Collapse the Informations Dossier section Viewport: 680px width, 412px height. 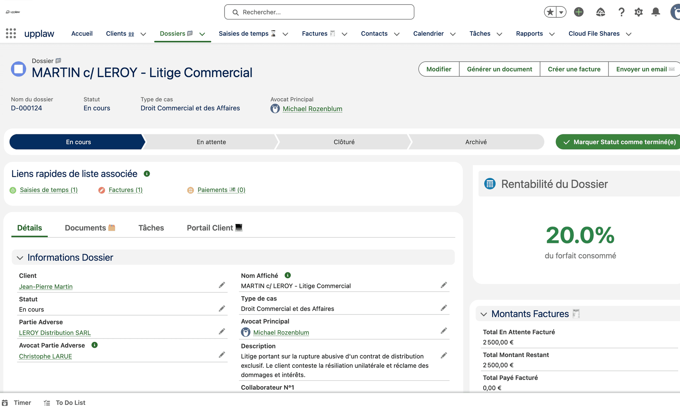(x=20, y=257)
